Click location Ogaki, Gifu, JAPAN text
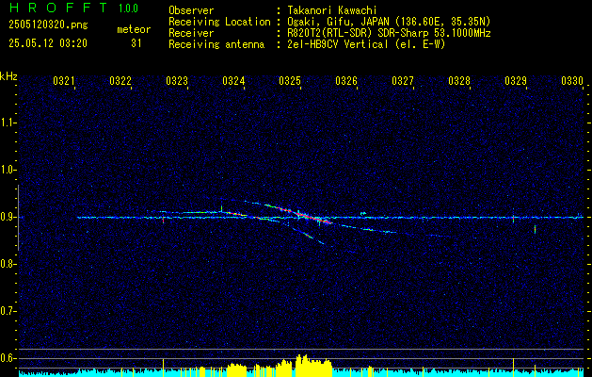The width and height of the screenshot is (592, 377). tap(389, 22)
